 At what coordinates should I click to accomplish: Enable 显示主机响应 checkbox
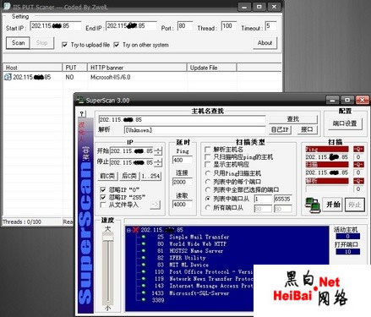point(208,164)
